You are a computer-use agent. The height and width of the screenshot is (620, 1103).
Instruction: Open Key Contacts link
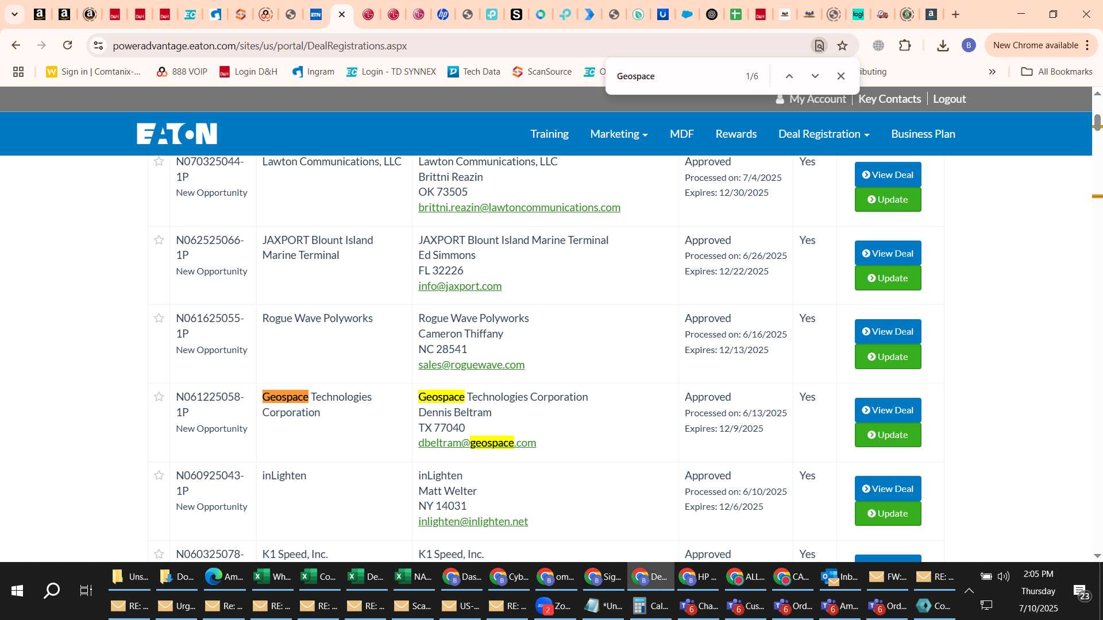click(889, 99)
